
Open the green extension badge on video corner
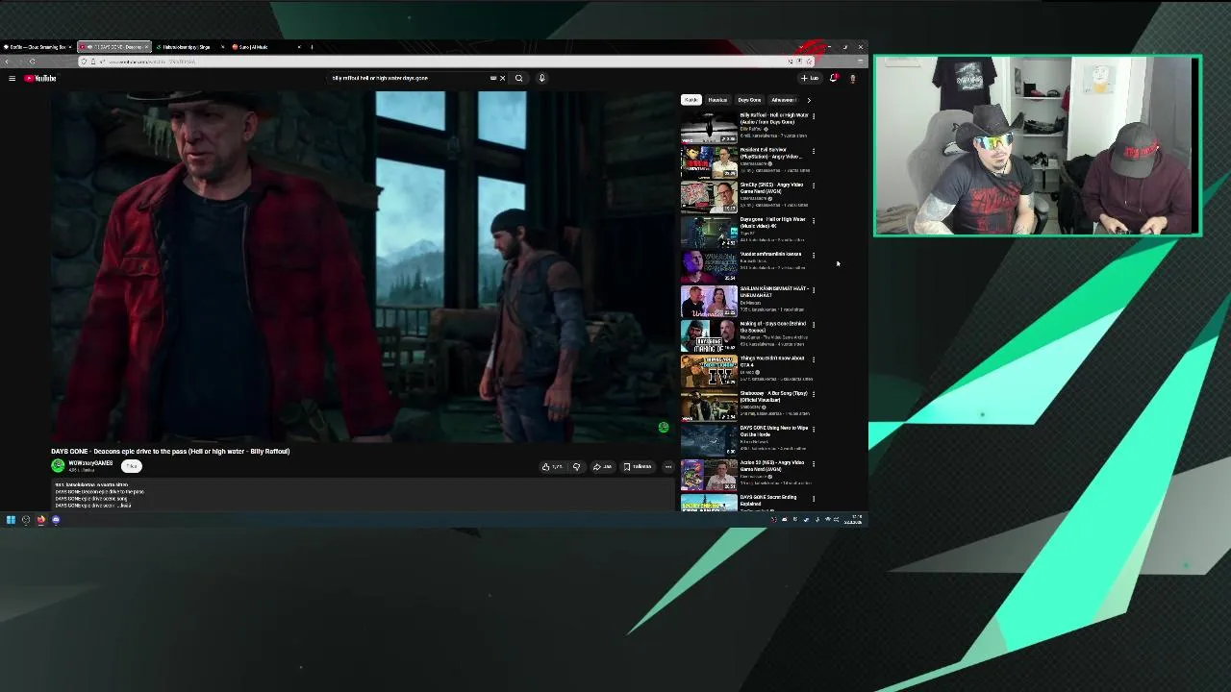coord(663,428)
